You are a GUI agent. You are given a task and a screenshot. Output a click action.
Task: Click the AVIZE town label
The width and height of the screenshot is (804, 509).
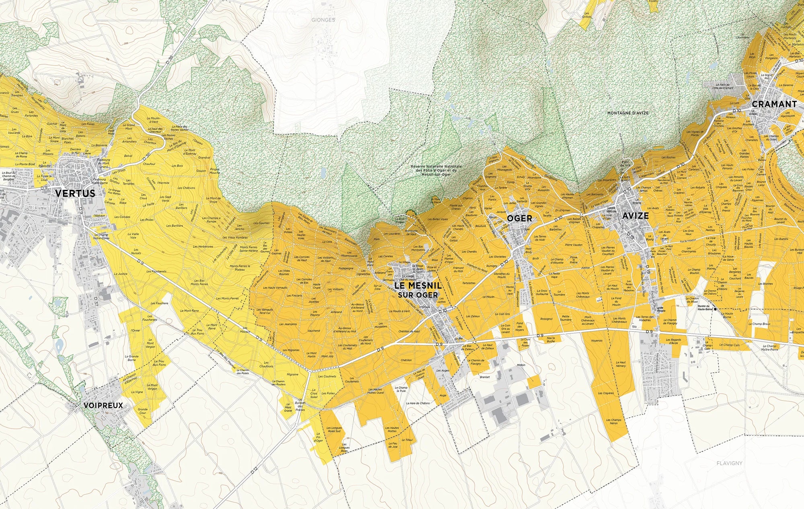tap(635, 216)
